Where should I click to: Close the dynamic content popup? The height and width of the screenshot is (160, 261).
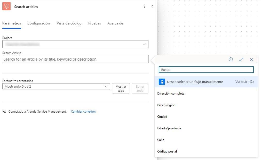coord(251,60)
